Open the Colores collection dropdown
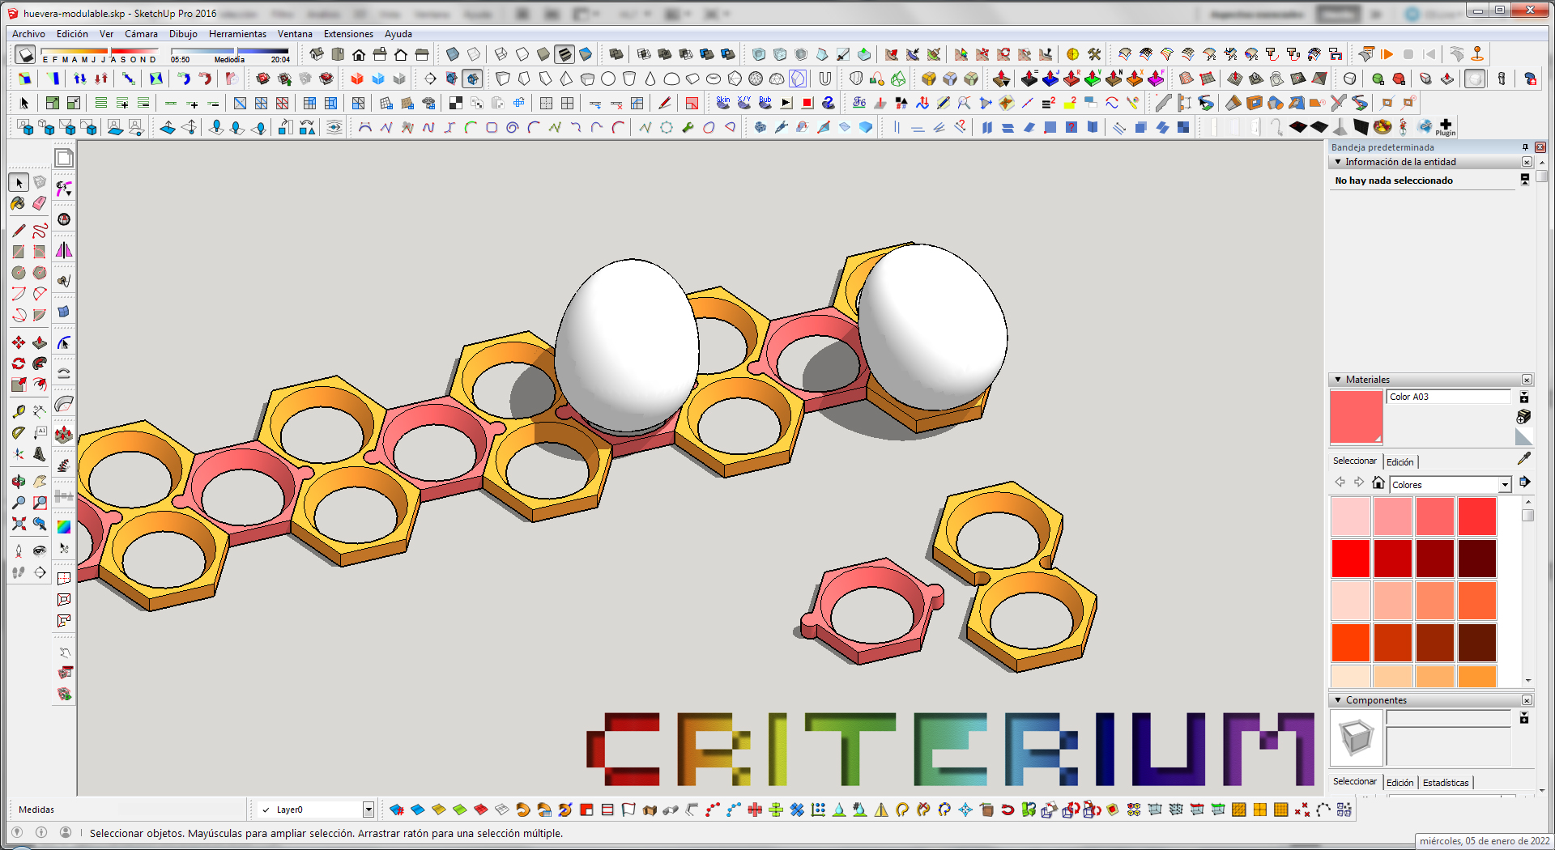 [x=1505, y=485]
